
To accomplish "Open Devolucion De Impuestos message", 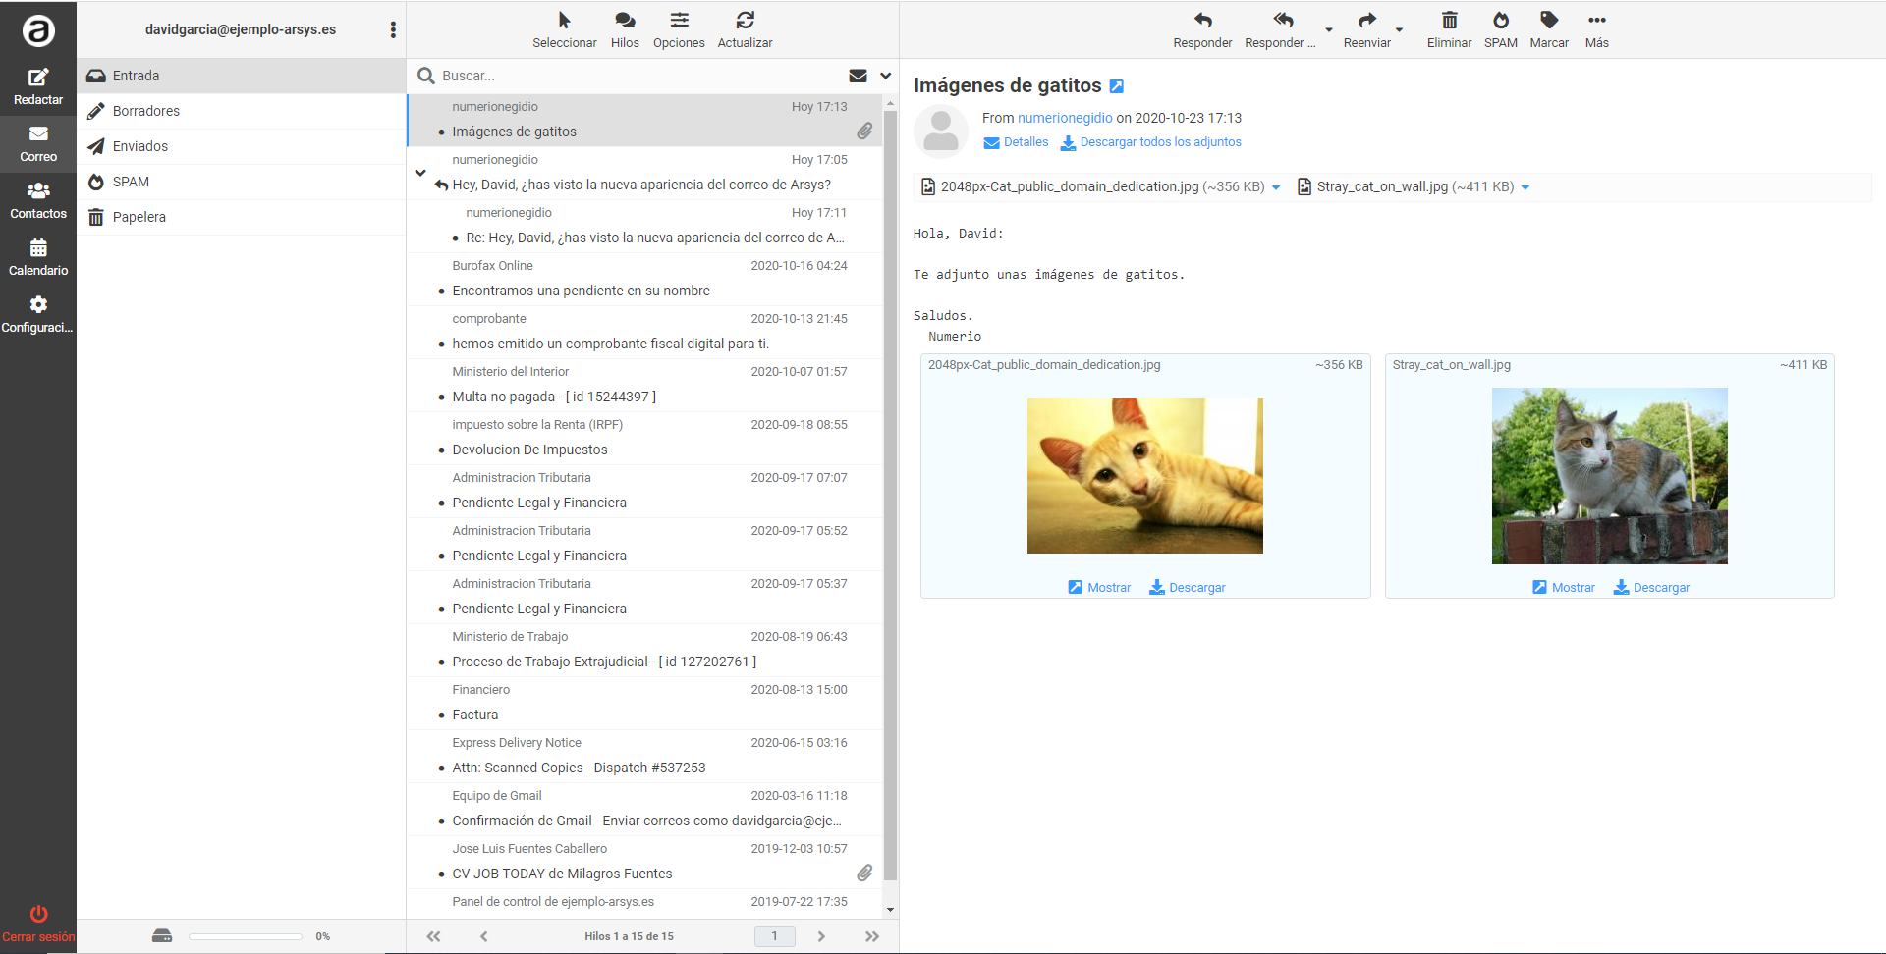I will pyautogui.click(x=644, y=438).
